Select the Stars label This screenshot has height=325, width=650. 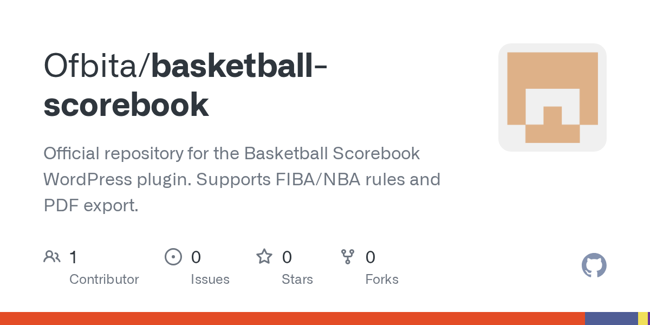pyautogui.click(x=297, y=279)
